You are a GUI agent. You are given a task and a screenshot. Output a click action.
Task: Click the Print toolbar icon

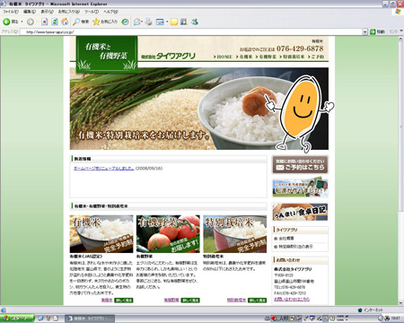148,22
